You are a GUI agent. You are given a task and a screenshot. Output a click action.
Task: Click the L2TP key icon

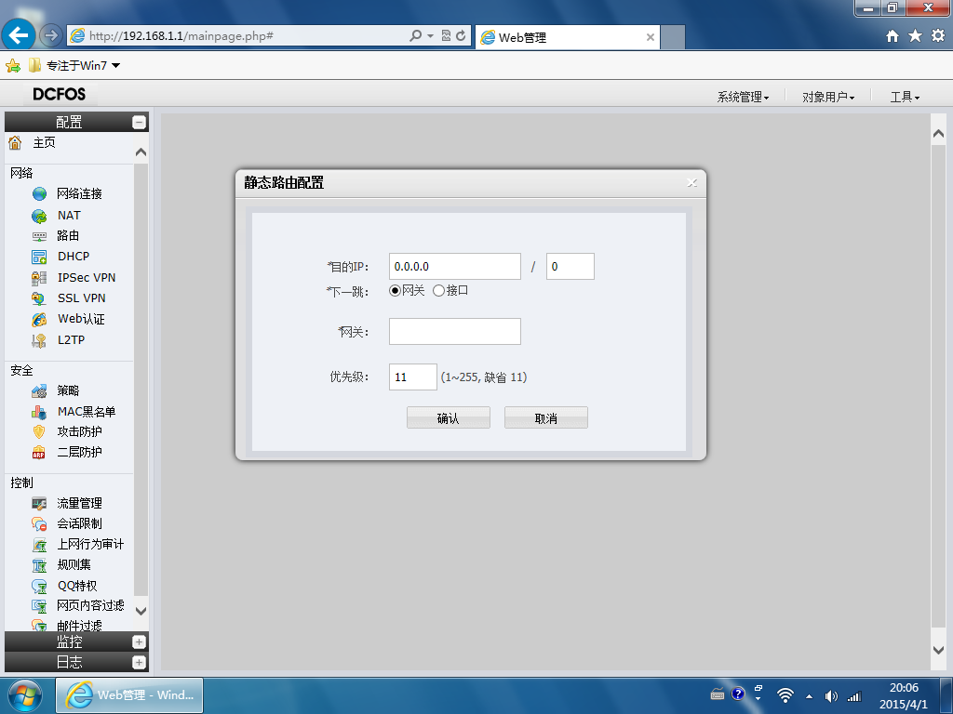click(x=39, y=340)
